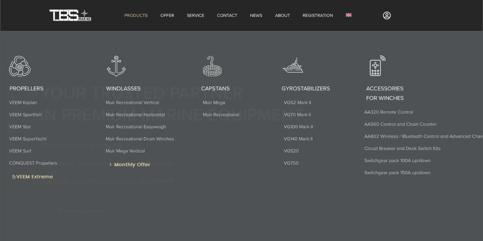
Task: Click the remote control accessories icon
Action: tap(377, 65)
